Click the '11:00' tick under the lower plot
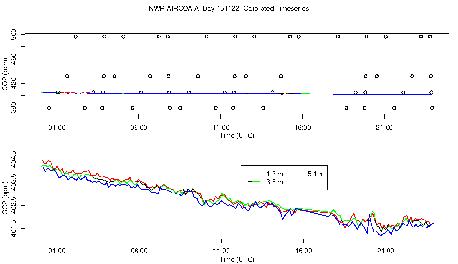The height and width of the screenshot is (264, 458). pos(221,251)
